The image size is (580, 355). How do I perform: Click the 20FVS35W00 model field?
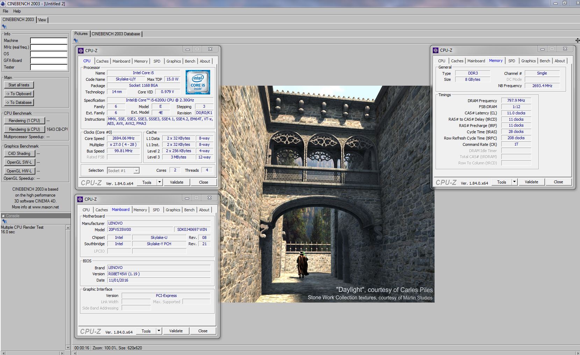pyautogui.click(x=140, y=230)
